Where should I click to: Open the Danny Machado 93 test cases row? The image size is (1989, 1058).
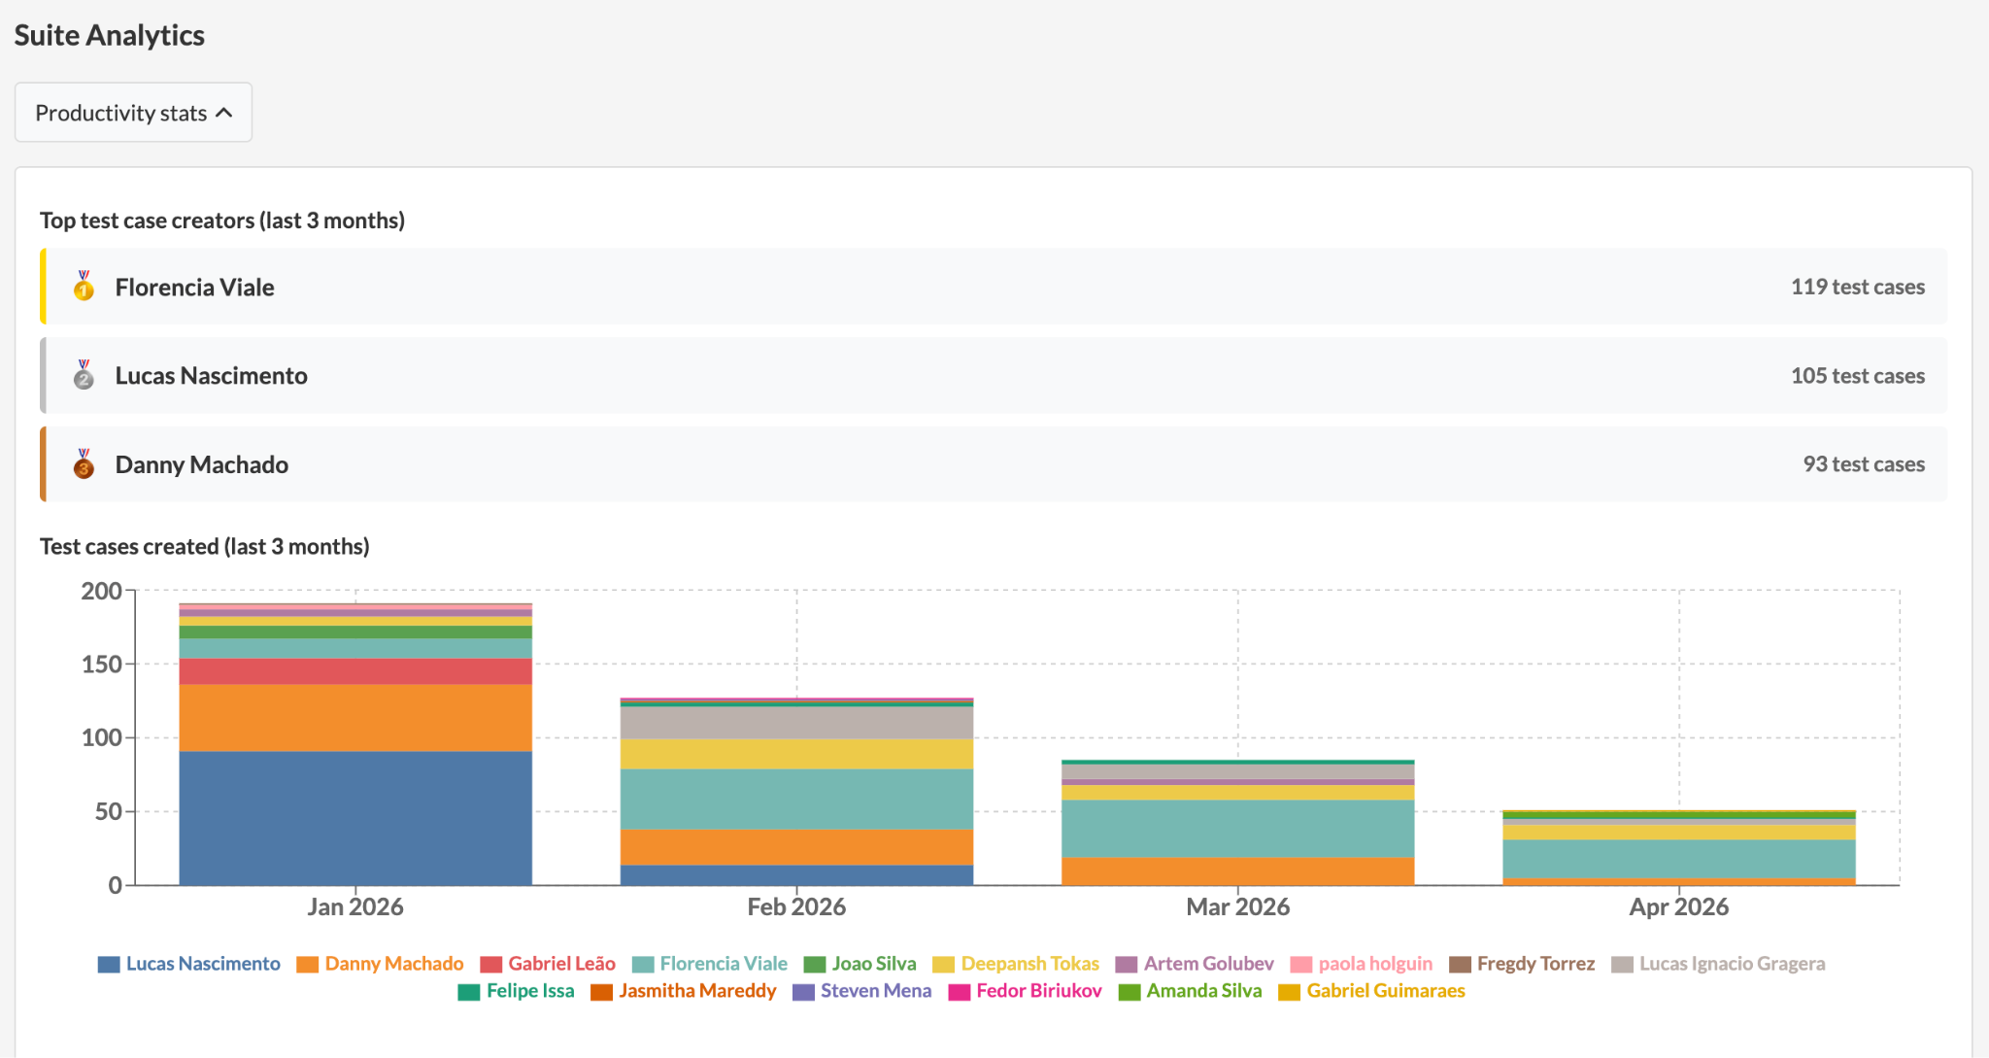click(x=994, y=464)
